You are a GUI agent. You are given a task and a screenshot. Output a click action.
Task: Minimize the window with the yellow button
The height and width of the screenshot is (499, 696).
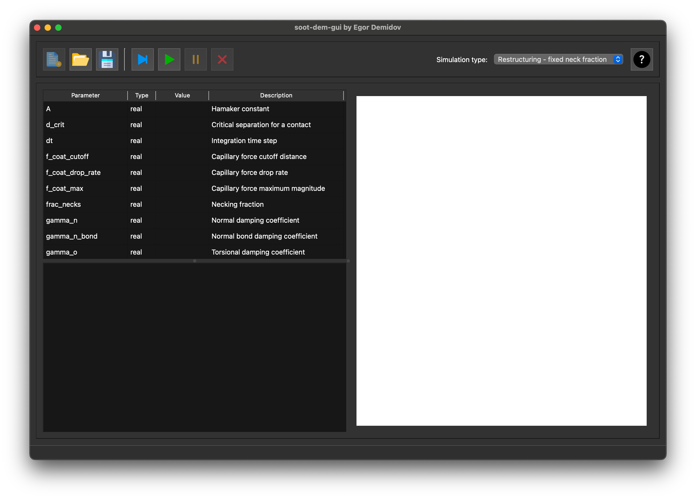48,28
